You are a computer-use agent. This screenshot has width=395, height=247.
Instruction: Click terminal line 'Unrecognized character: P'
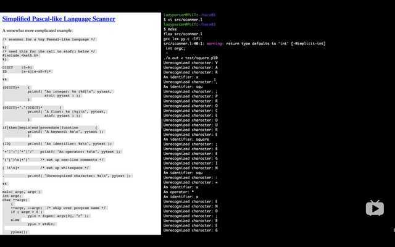(x=191, y=96)
